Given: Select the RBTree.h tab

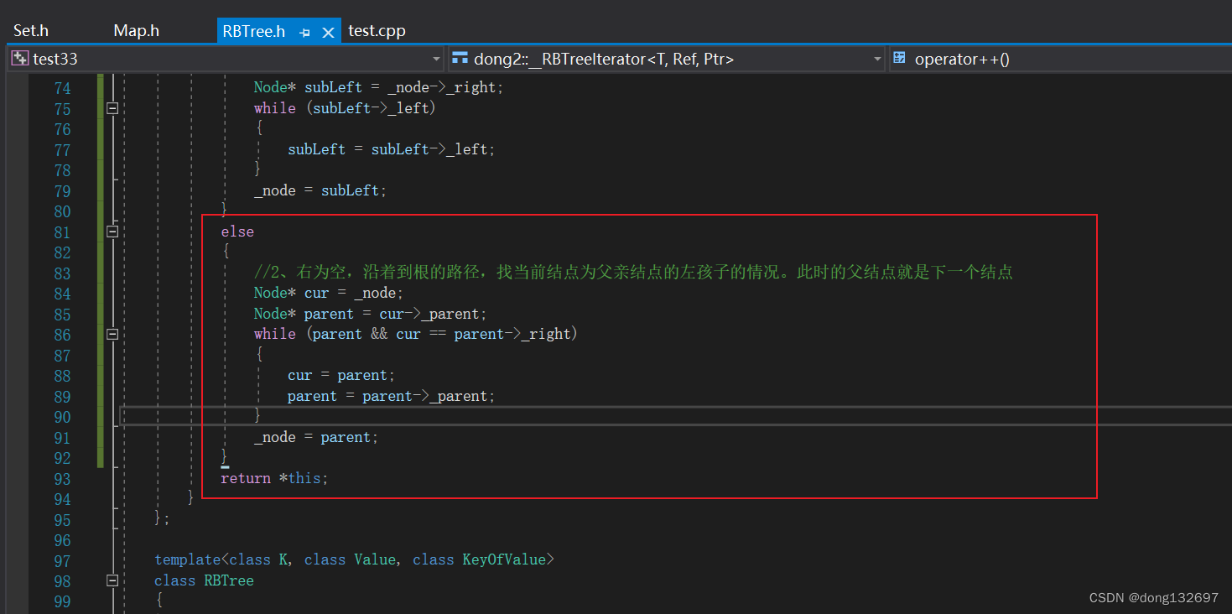Looking at the screenshot, I should pos(254,31).
